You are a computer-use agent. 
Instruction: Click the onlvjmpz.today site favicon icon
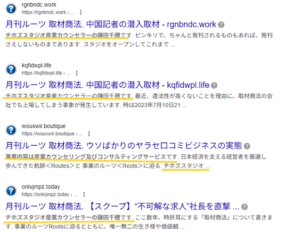(11, 191)
